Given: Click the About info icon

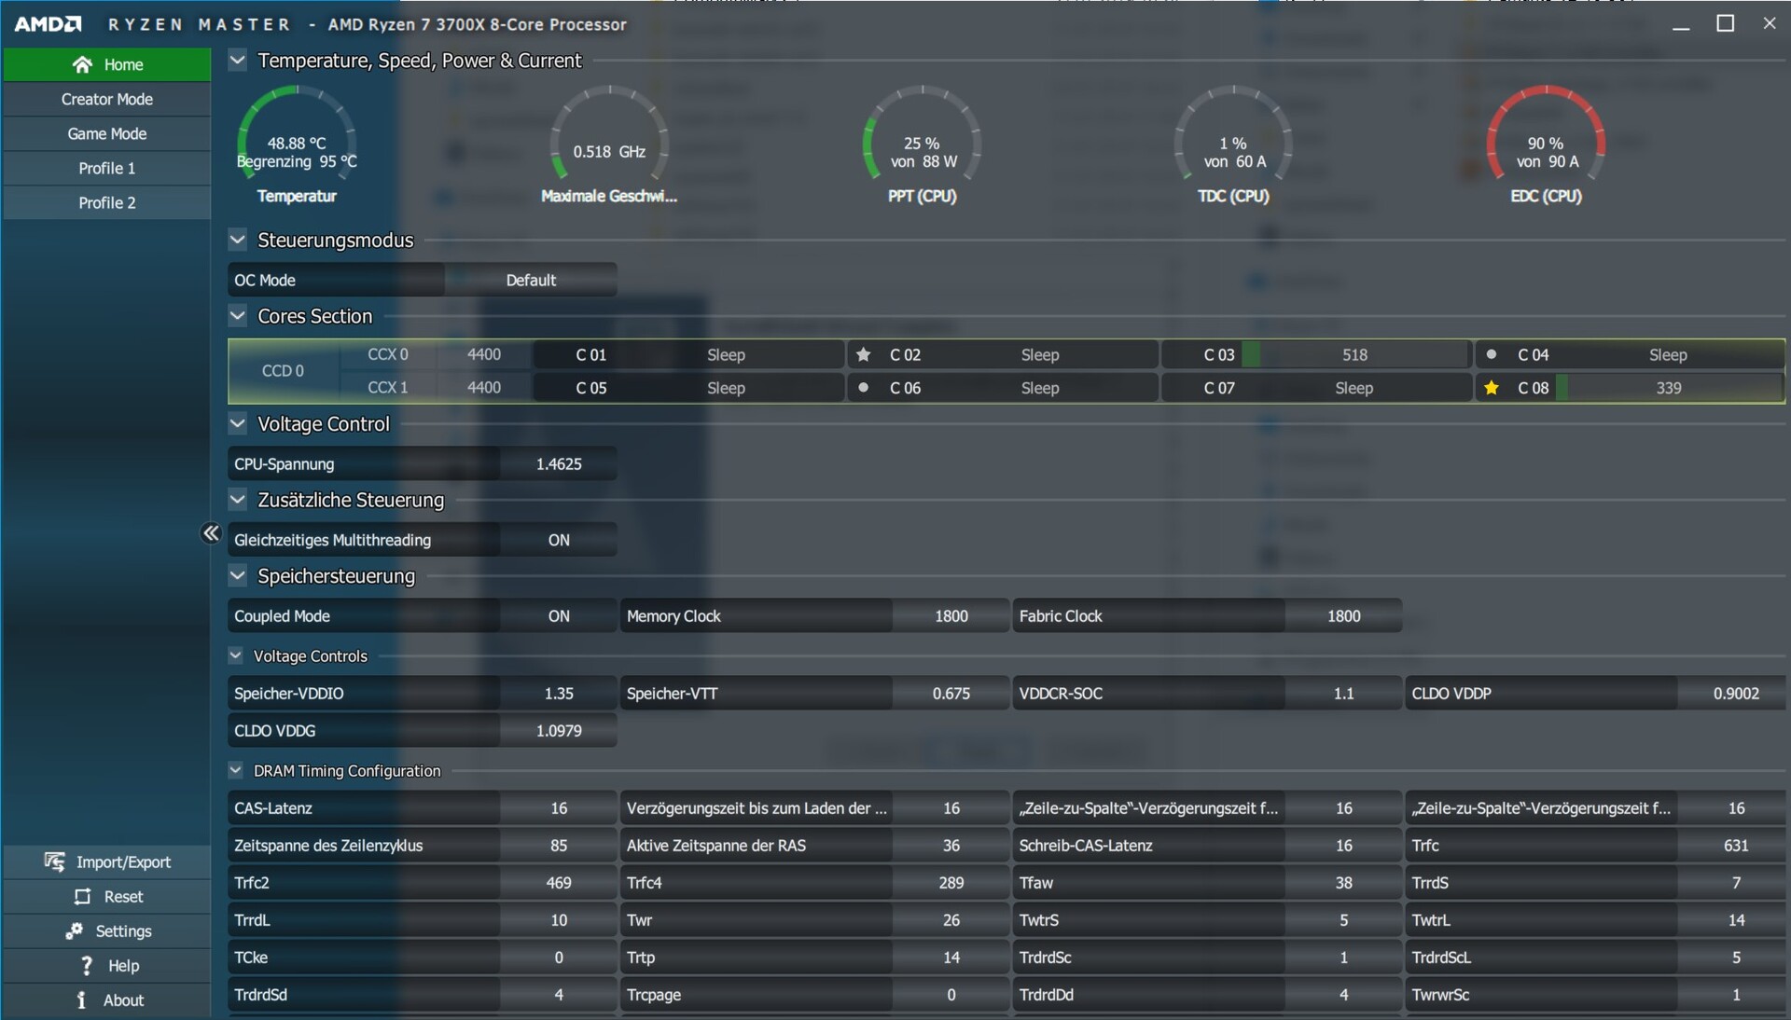Looking at the screenshot, I should pyautogui.click(x=82, y=999).
